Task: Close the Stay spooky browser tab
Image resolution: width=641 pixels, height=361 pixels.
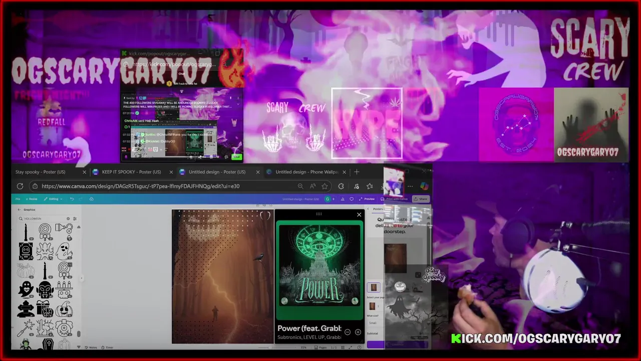Action: (x=84, y=172)
